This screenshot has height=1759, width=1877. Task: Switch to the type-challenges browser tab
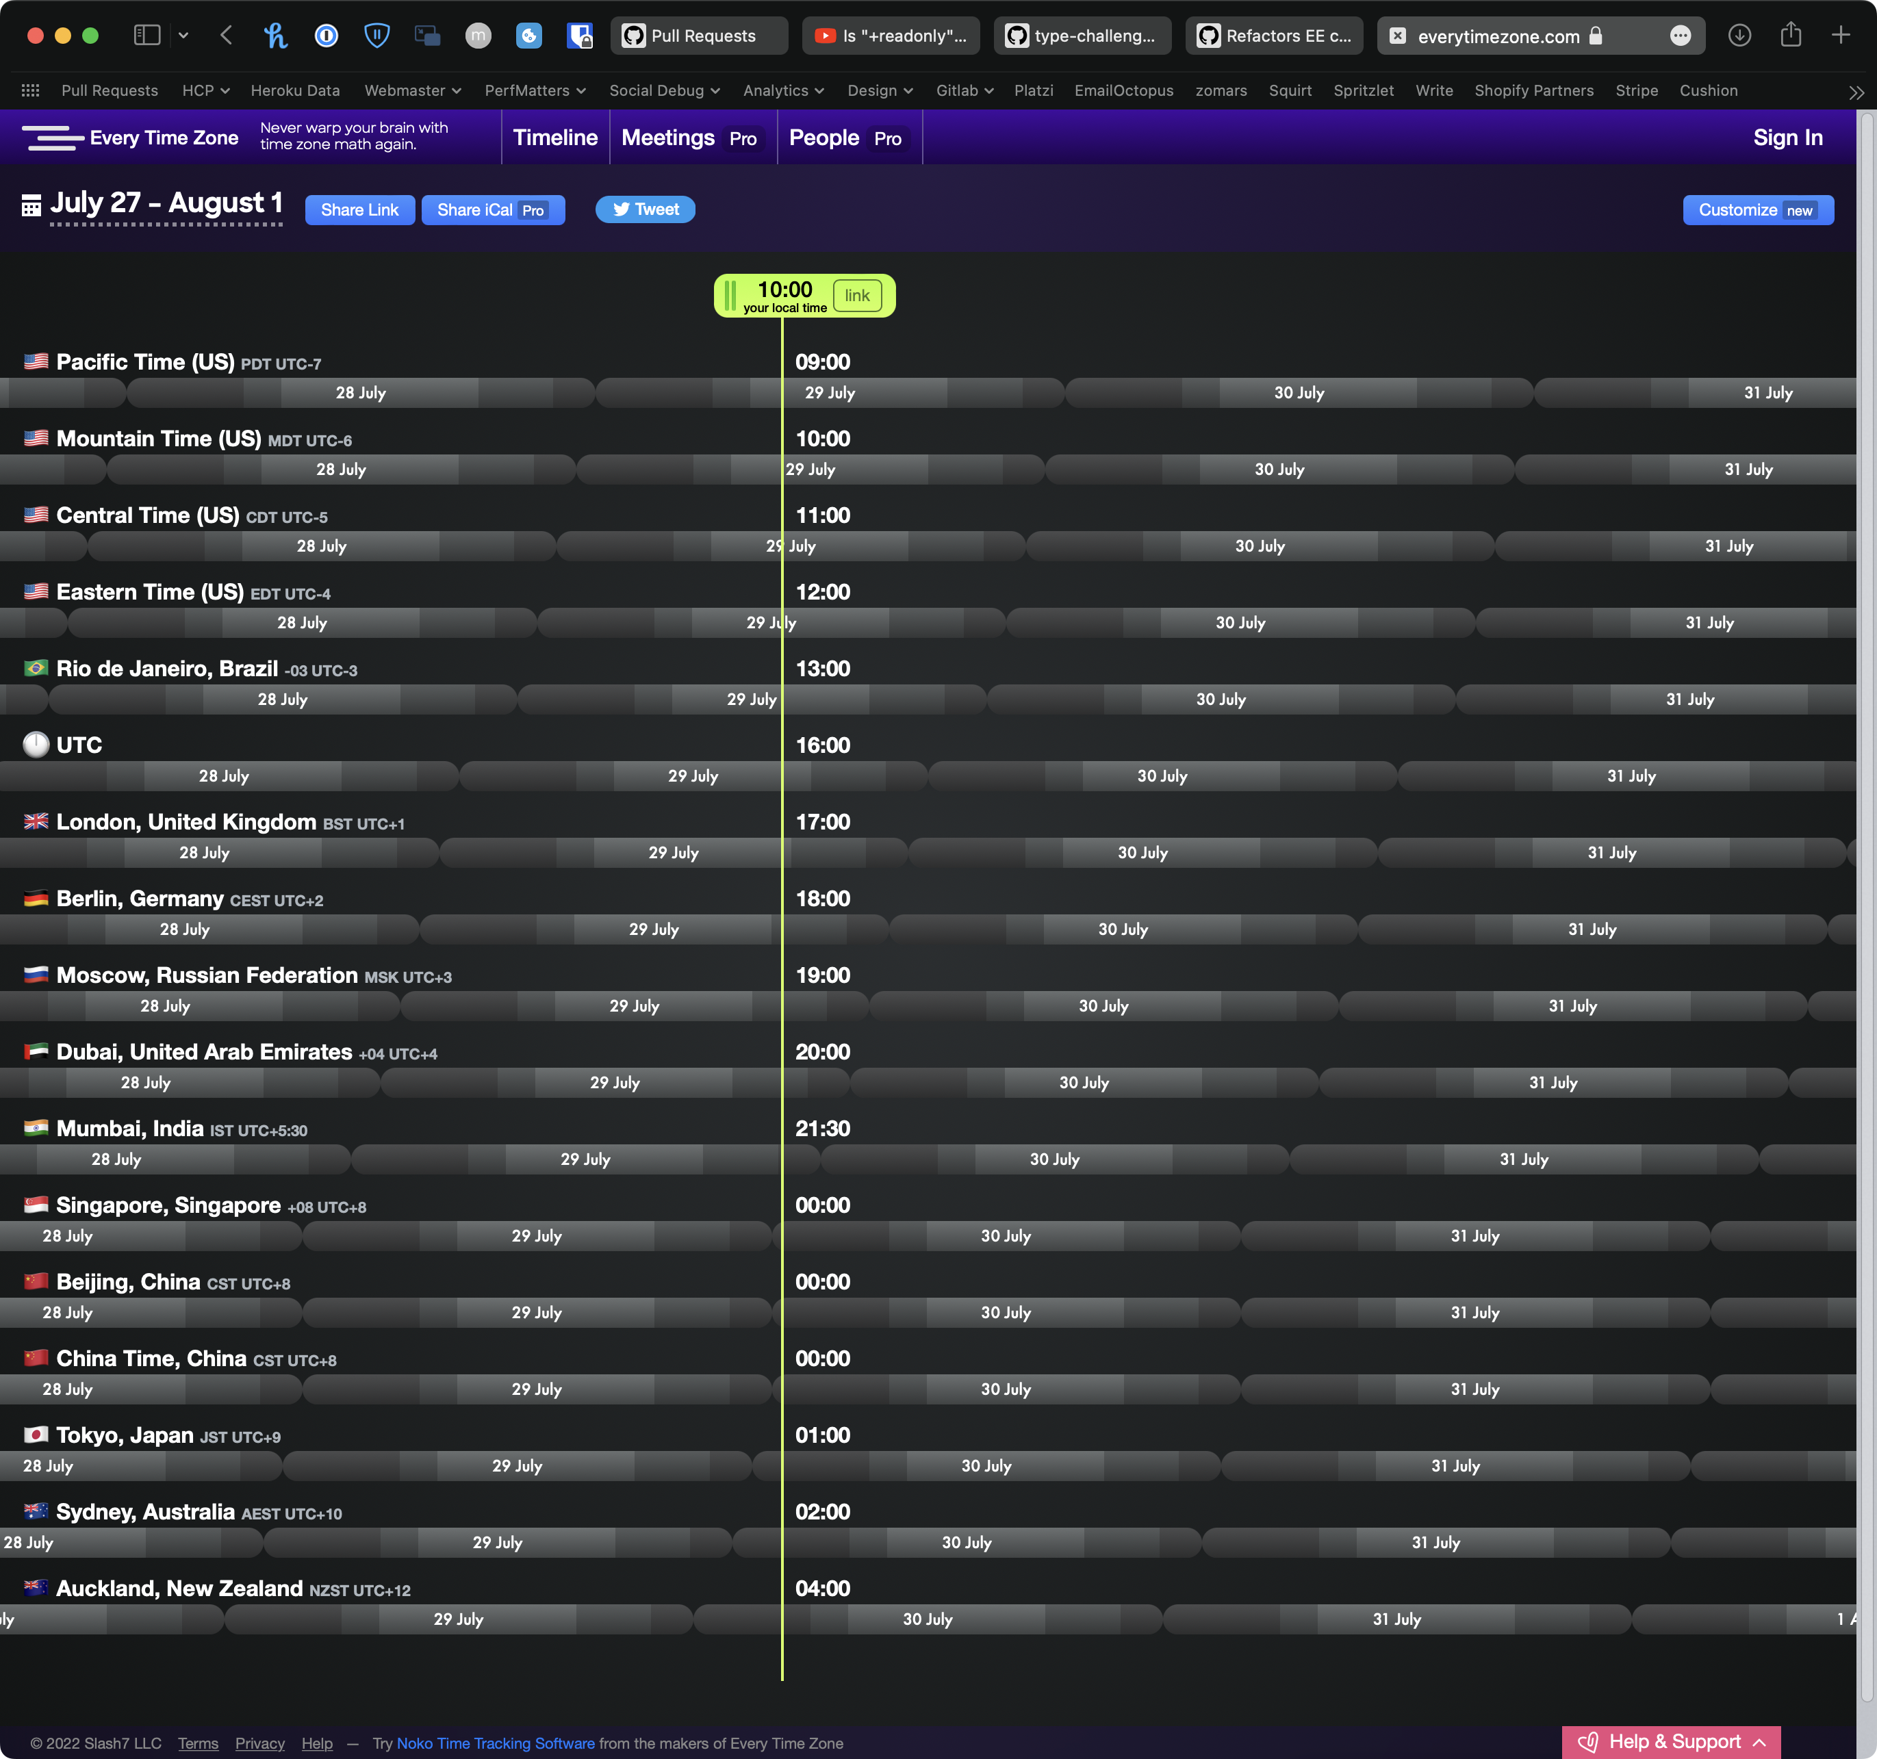point(1082,36)
